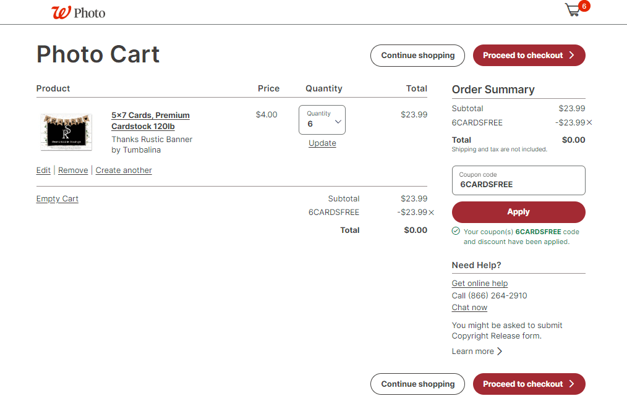The height and width of the screenshot is (409, 627).
Task: Open the Chat now link
Action: (469, 308)
